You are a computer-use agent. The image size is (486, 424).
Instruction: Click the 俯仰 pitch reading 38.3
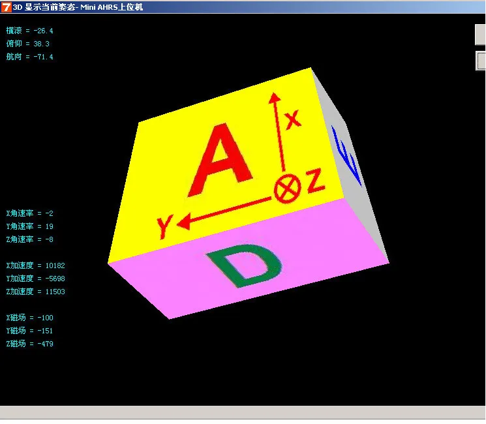pyautogui.click(x=41, y=44)
